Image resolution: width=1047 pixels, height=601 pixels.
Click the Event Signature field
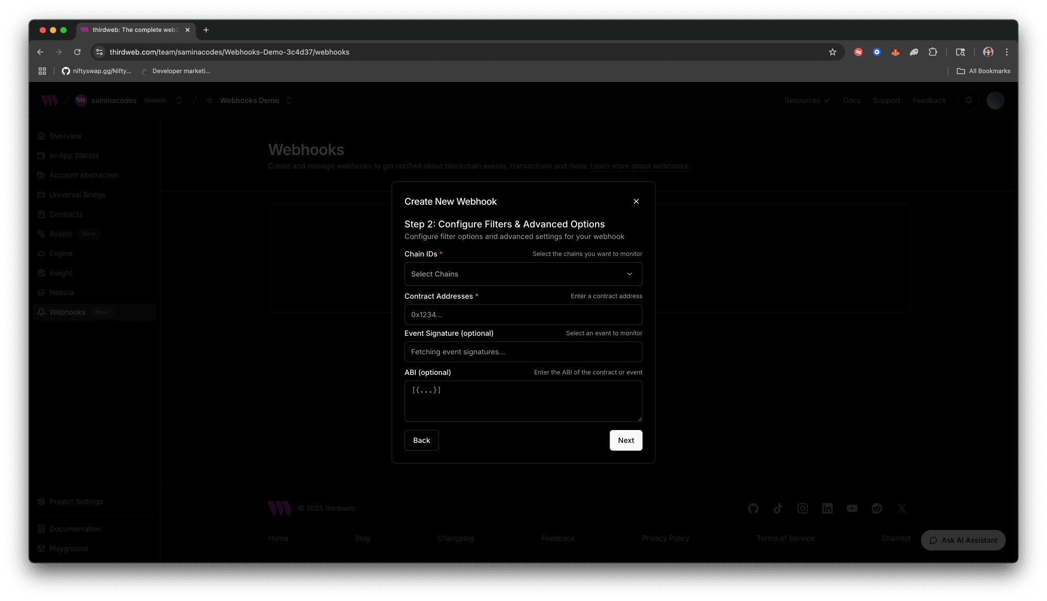click(x=523, y=352)
